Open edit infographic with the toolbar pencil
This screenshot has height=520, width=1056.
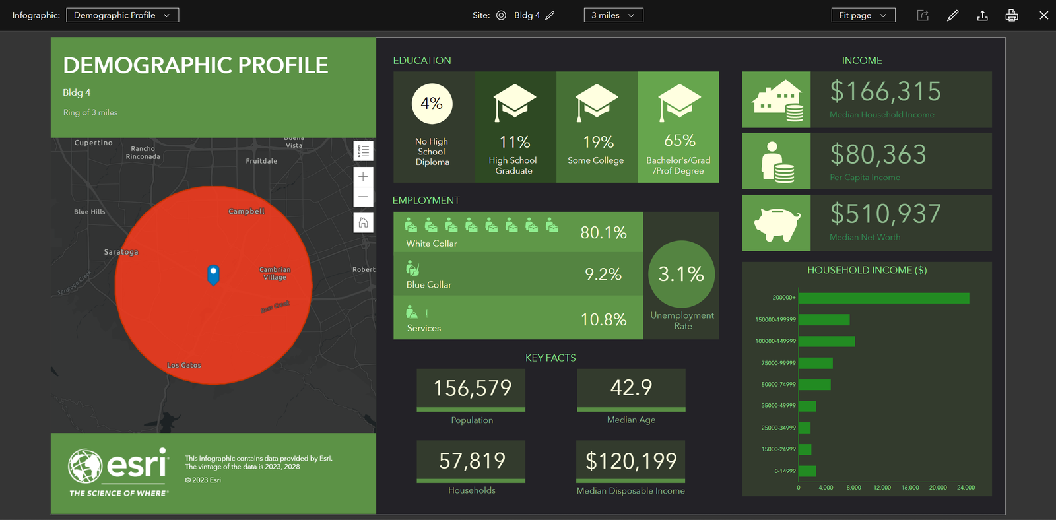952,15
